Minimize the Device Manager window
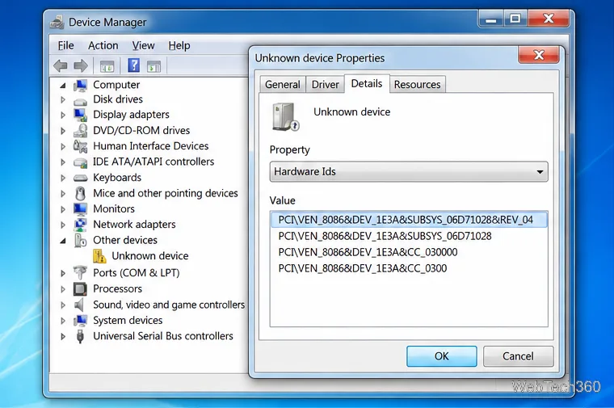The width and height of the screenshot is (614, 408). point(491,19)
